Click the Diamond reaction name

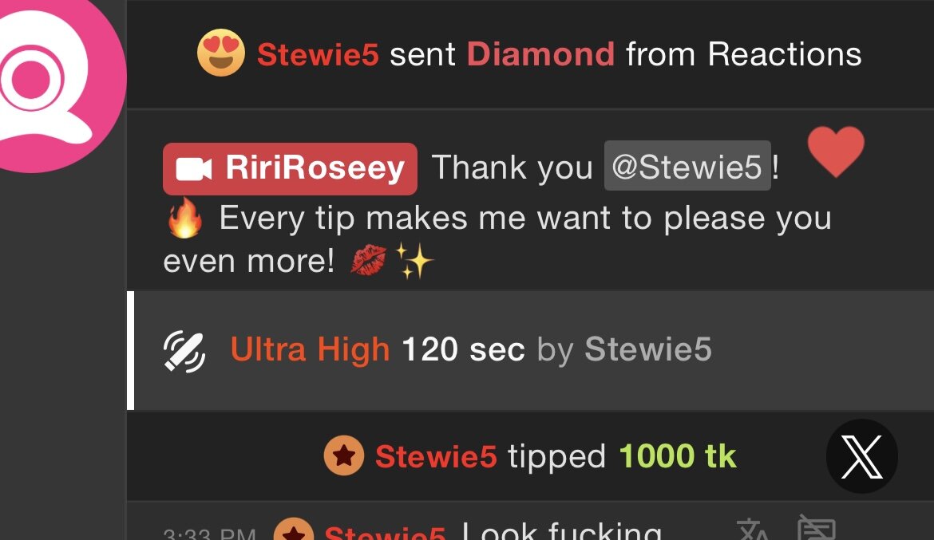(540, 54)
